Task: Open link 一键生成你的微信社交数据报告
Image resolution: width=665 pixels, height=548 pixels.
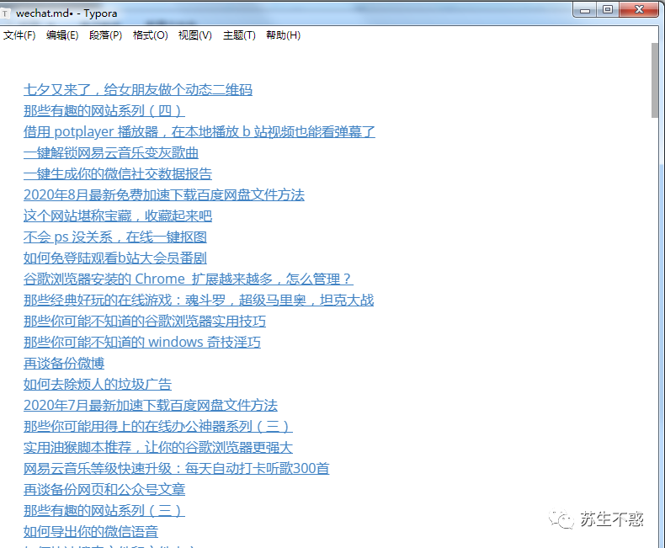Action: (118, 174)
